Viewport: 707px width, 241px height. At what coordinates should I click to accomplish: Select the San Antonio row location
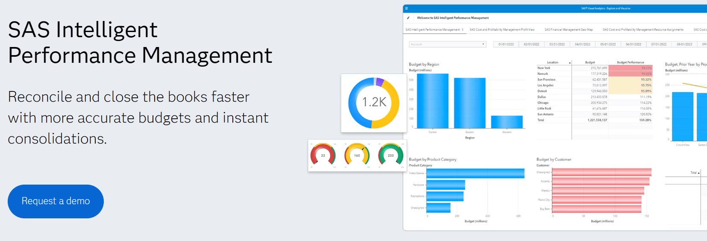[545, 115]
